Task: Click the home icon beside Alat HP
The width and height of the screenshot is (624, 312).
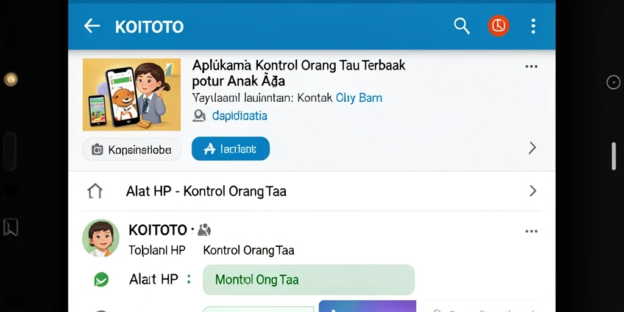Action: click(94, 191)
